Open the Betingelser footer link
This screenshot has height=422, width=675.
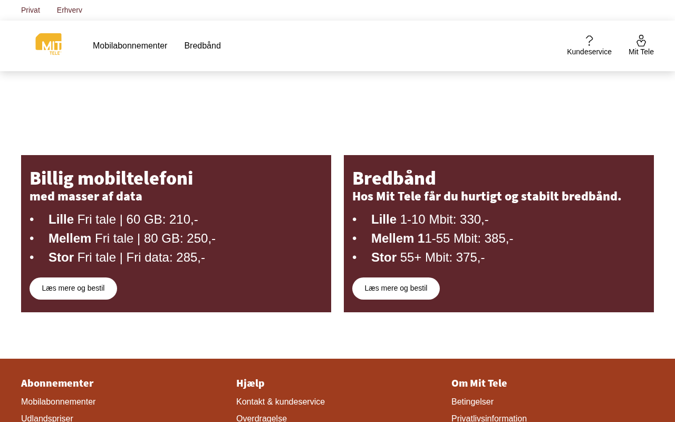click(472, 402)
